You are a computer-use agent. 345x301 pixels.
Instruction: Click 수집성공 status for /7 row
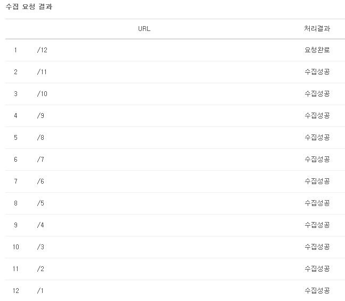tap(317, 159)
